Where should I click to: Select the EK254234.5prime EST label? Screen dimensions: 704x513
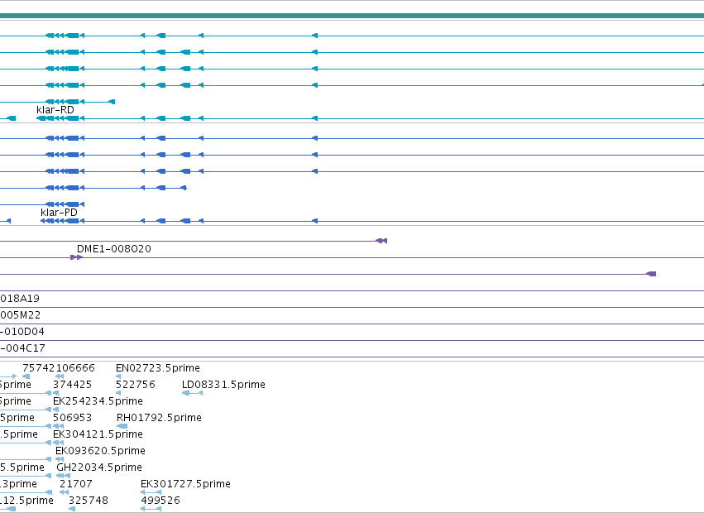click(98, 401)
